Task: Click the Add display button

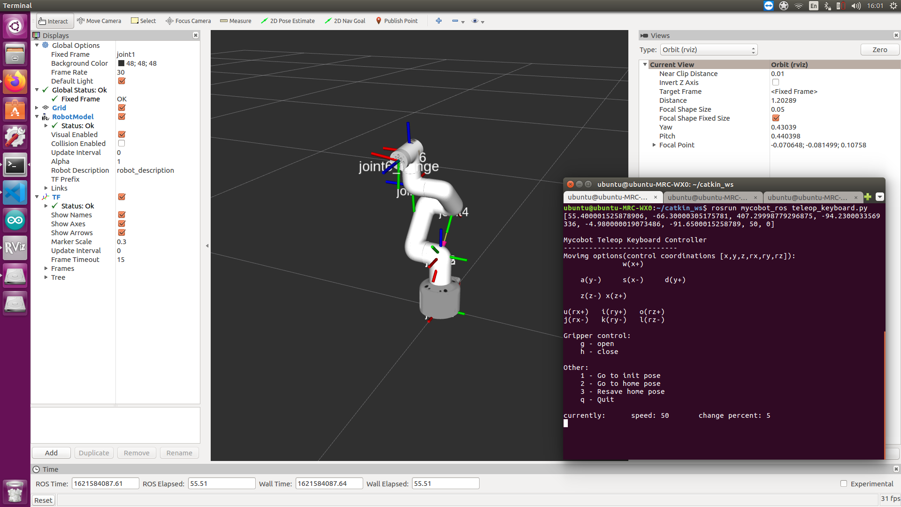Action: click(51, 453)
